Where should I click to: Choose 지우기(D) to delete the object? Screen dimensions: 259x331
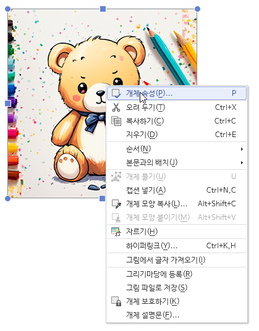coord(177,135)
